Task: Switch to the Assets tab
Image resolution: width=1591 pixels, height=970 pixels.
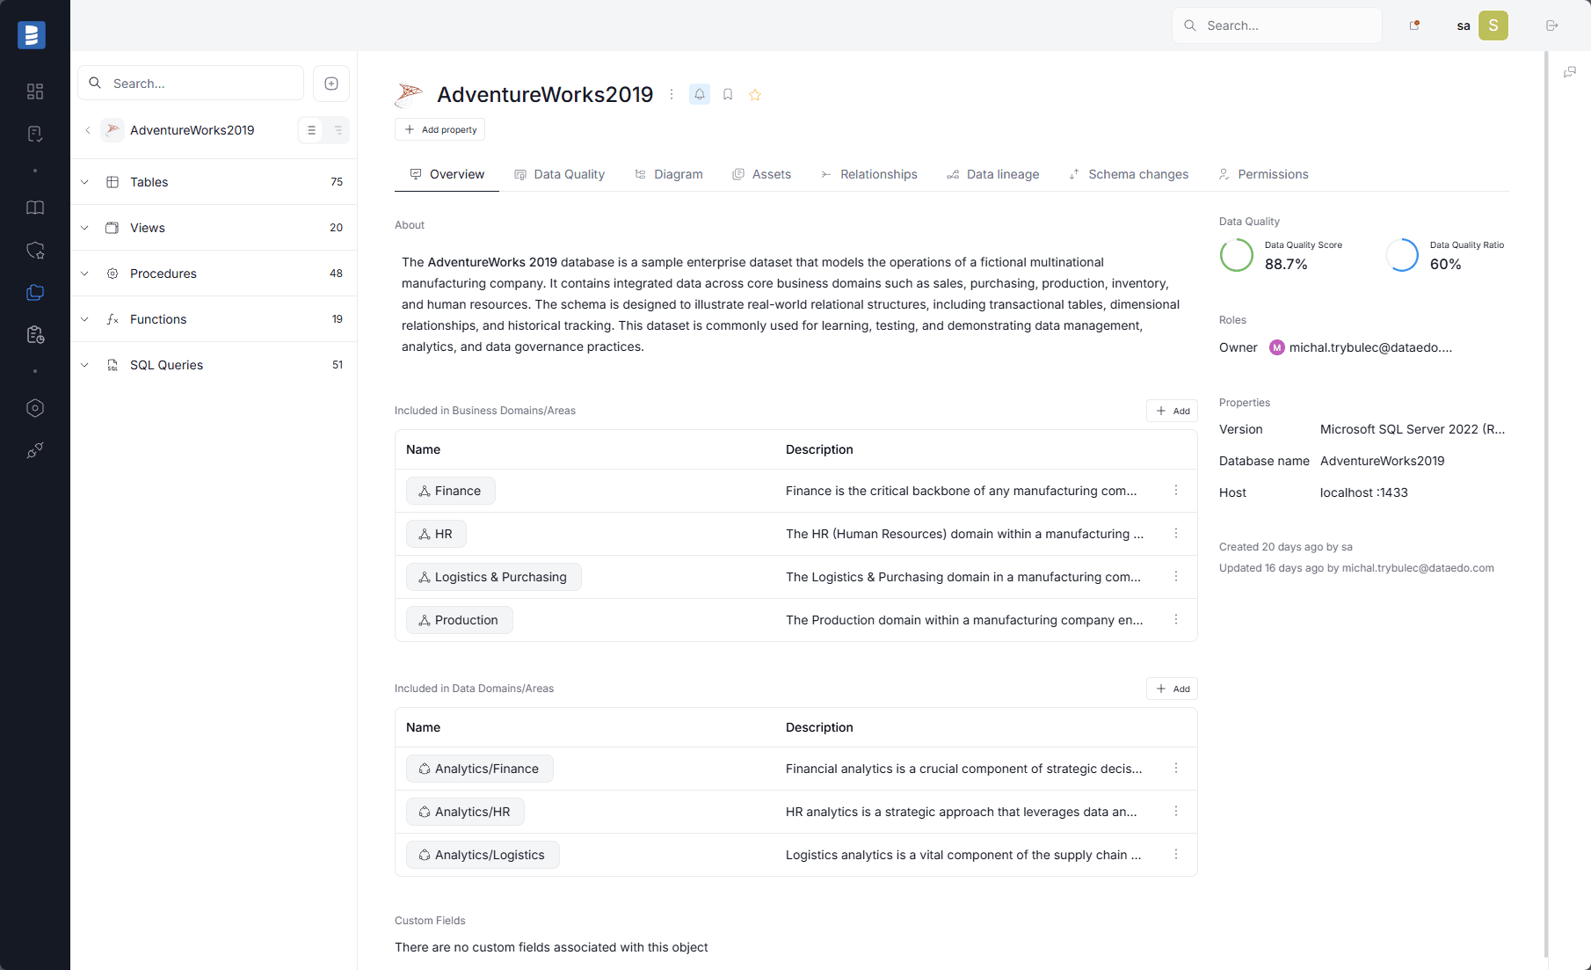Action: point(762,174)
